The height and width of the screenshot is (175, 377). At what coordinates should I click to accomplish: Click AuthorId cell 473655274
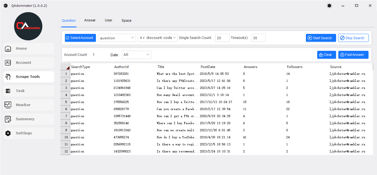tap(121, 137)
